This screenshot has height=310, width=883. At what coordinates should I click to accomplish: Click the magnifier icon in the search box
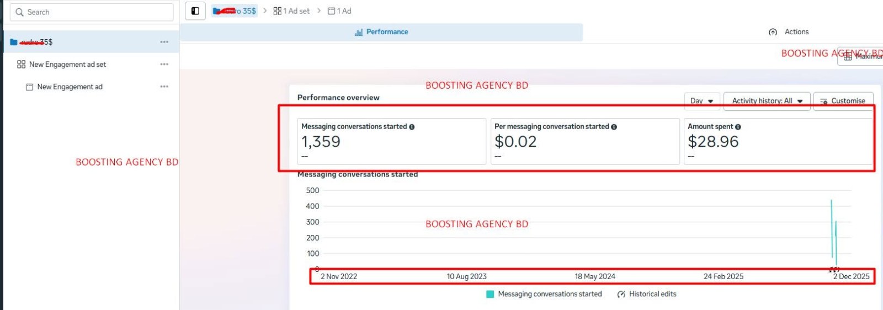(x=20, y=12)
